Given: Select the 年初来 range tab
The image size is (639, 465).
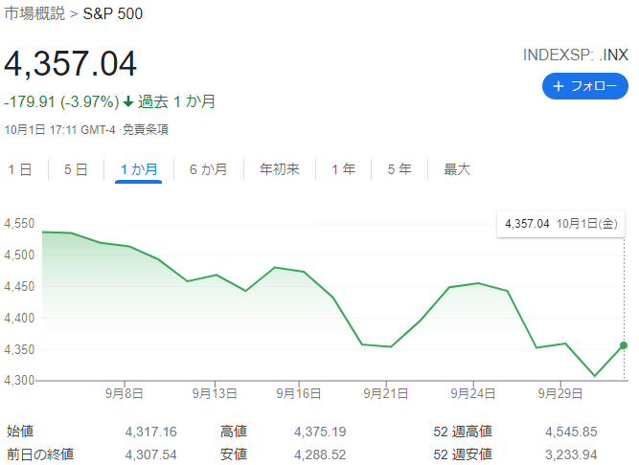Looking at the screenshot, I should click(x=280, y=169).
